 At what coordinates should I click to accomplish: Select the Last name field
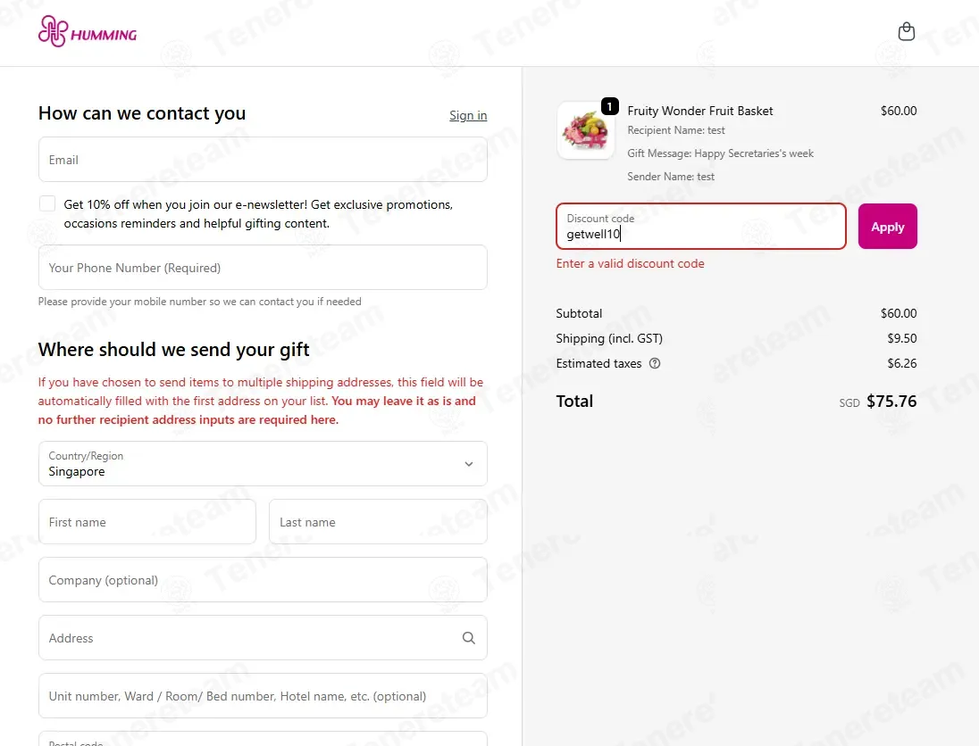click(378, 522)
